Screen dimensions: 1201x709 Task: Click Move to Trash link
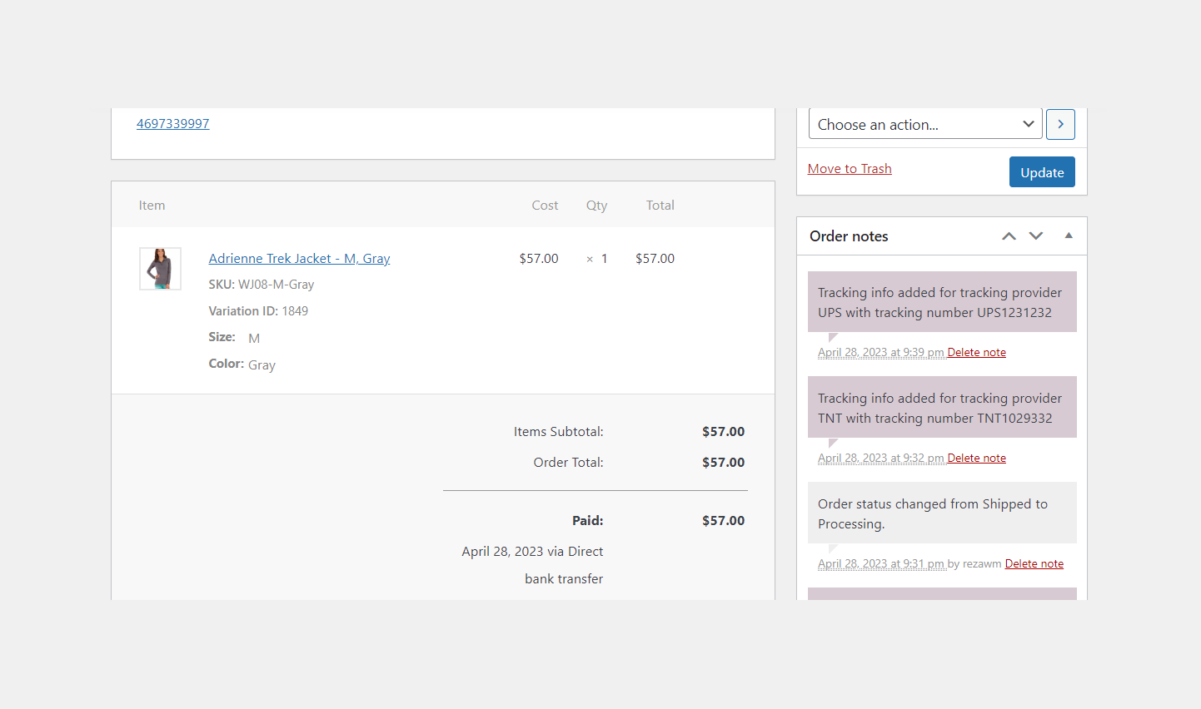(x=850, y=169)
